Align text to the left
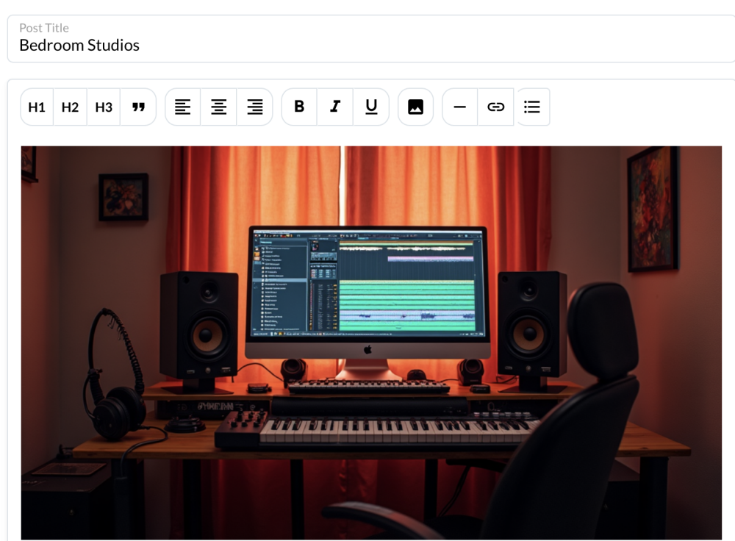The width and height of the screenshot is (735, 541). point(182,107)
